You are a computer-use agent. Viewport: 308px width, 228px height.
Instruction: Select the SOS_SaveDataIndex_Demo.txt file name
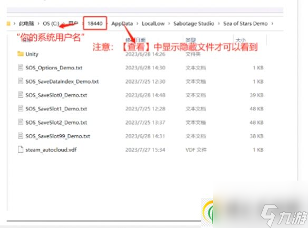pos(62,82)
